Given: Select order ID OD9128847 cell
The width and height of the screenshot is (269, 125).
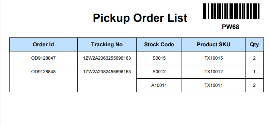Looking at the screenshot, I should pyautogui.click(x=43, y=58).
